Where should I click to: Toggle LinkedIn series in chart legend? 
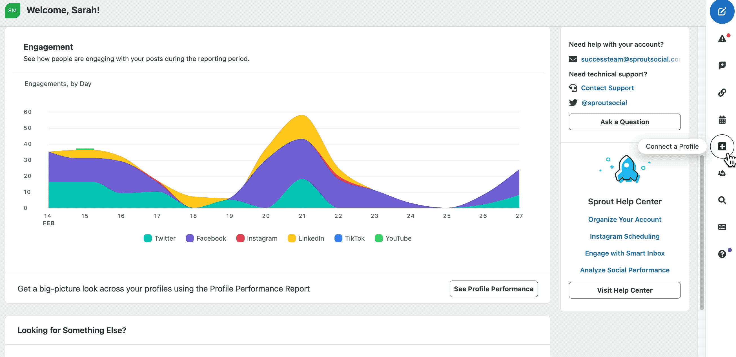point(306,238)
